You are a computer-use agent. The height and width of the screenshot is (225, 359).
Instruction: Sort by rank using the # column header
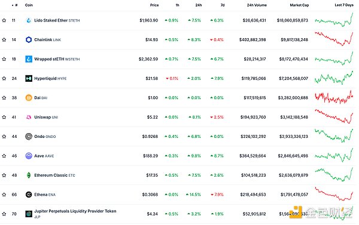click(15, 5)
